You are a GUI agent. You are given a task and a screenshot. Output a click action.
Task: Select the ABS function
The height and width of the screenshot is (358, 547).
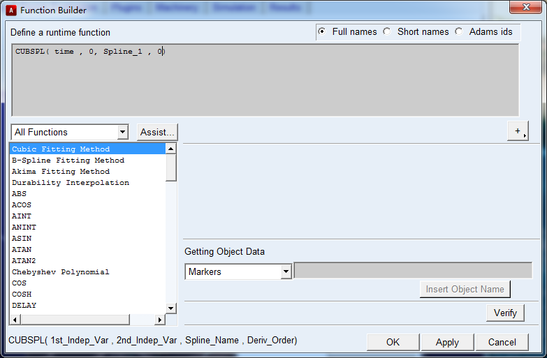click(x=87, y=194)
